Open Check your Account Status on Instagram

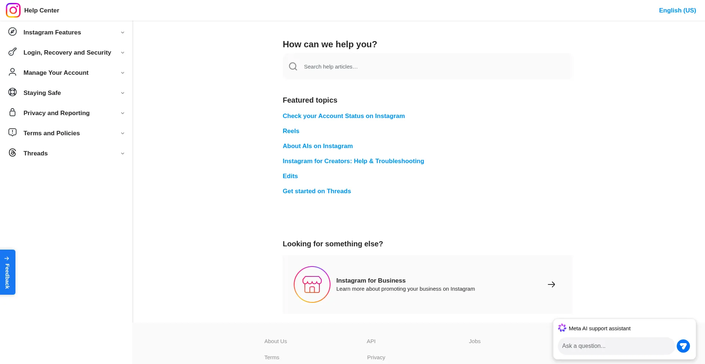point(344,116)
